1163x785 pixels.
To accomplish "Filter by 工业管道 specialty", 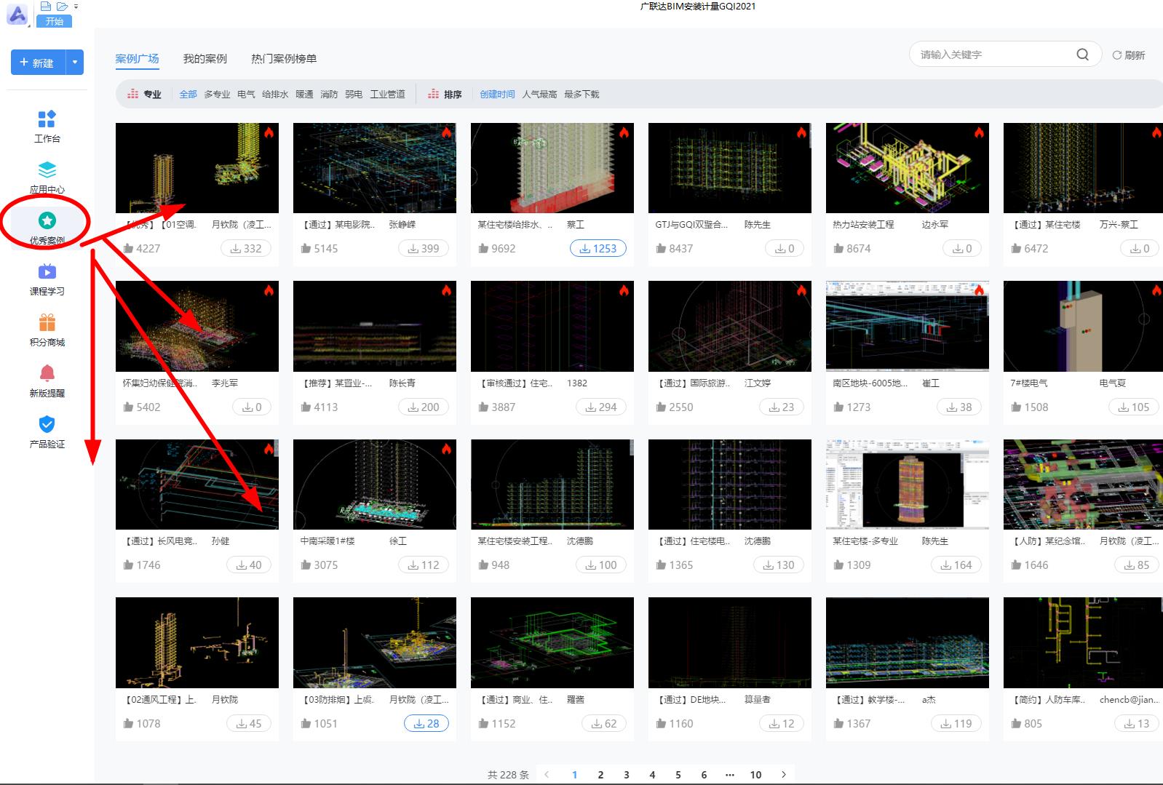I will [387, 95].
